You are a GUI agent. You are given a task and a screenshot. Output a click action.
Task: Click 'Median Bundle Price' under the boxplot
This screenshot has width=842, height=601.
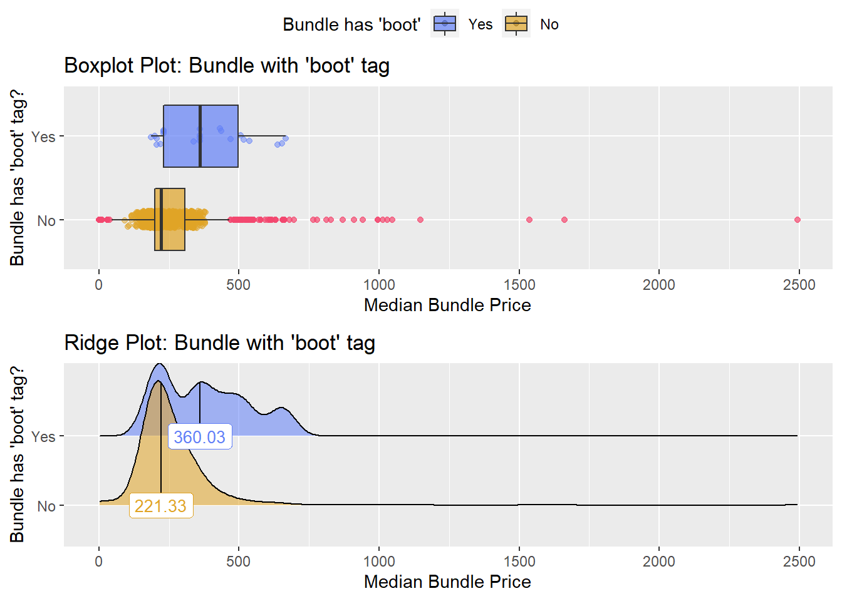pos(447,305)
